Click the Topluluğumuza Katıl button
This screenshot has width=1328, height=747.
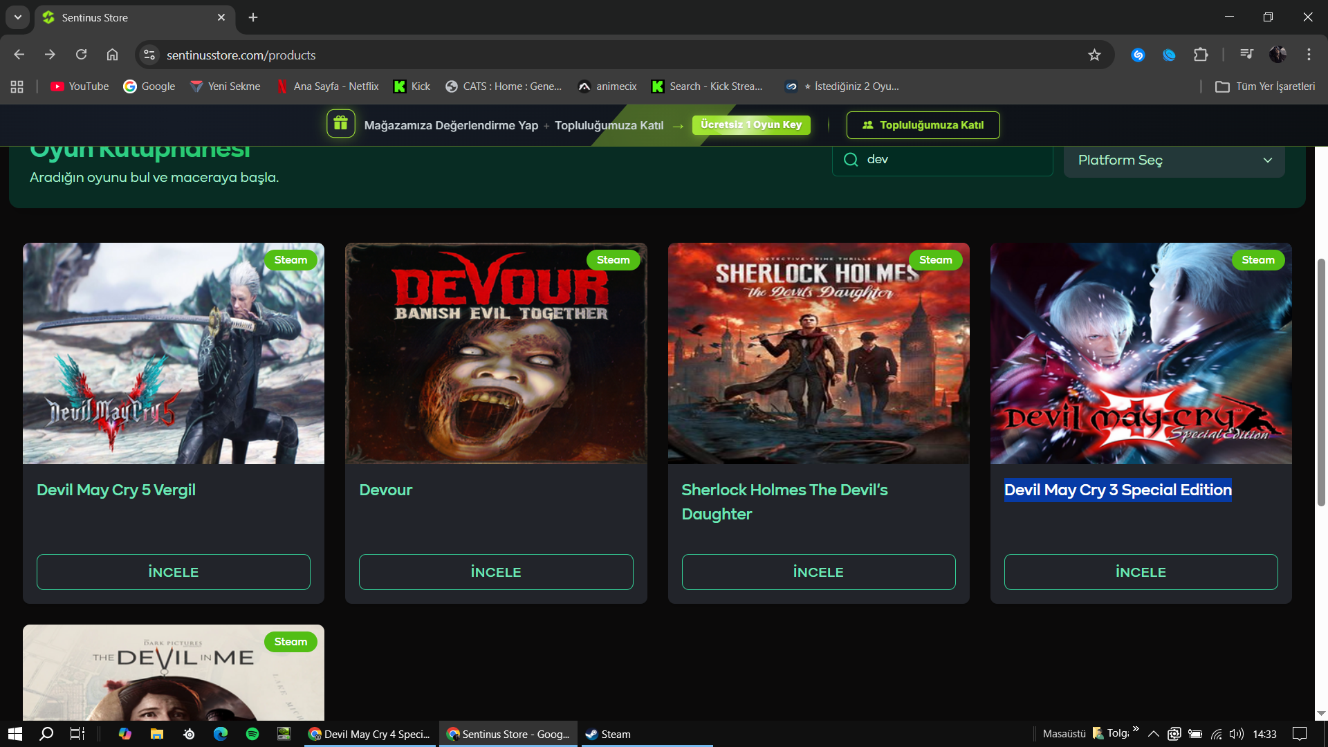click(923, 125)
